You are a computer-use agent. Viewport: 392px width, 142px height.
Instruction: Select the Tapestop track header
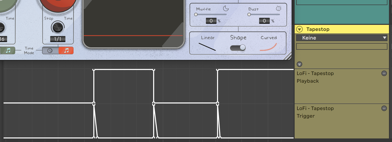(342, 29)
